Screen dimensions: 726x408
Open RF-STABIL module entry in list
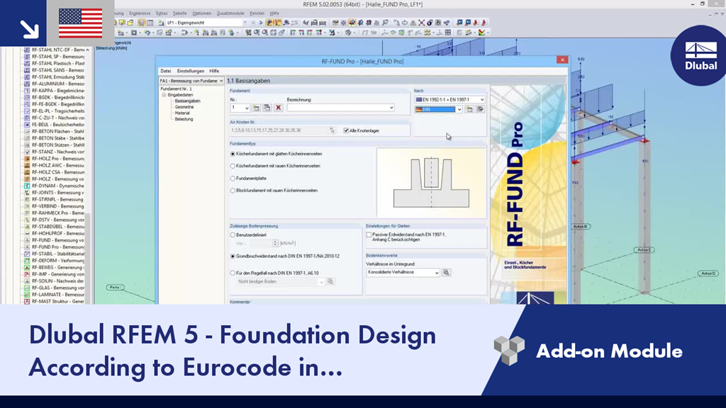57,254
